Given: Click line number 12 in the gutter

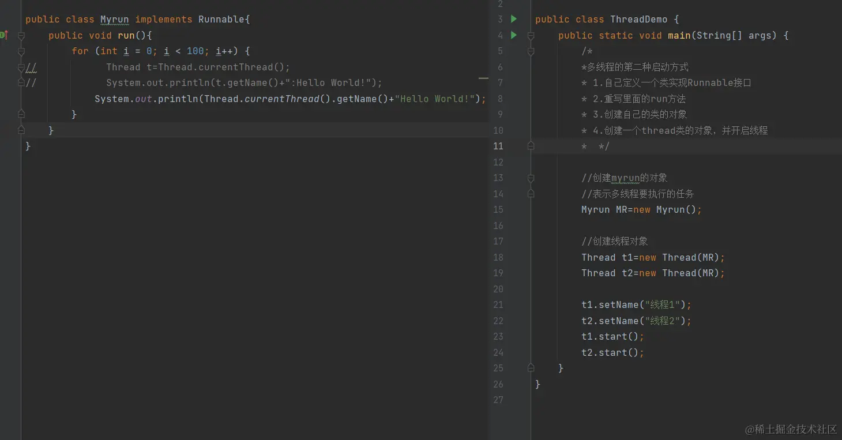Looking at the screenshot, I should tap(498, 162).
